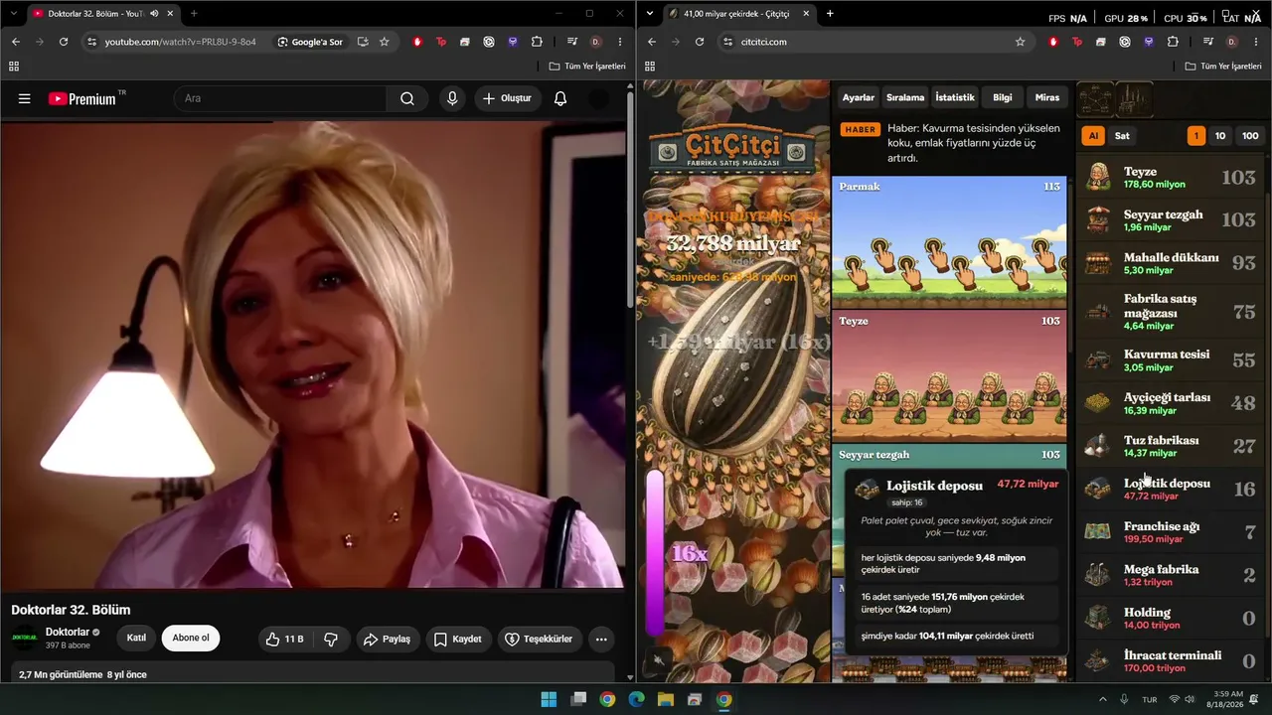Open the second upgrade tile above the quantity buttons
Image resolution: width=1272 pixels, height=715 pixels.
point(1135,99)
